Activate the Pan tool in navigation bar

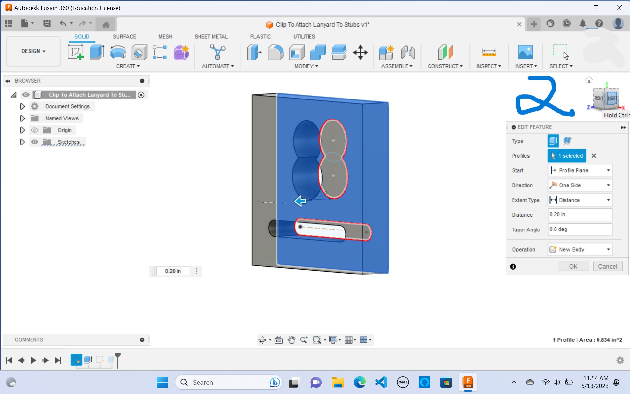291,340
